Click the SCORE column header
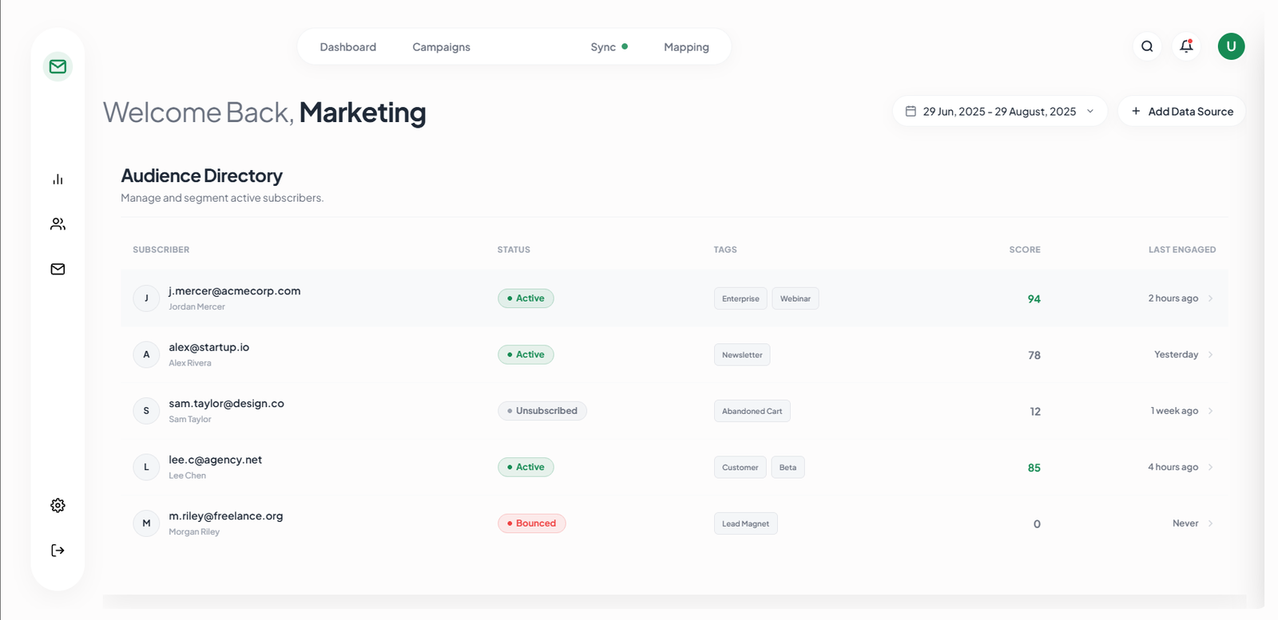The image size is (1278, 620). click(x=1025, y=250)
